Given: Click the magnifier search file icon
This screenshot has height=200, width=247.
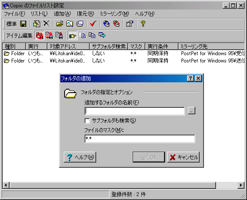Looking at the screenshot, I should (70, 24).
